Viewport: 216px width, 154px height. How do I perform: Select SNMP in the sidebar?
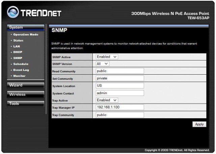pos(18,58)
